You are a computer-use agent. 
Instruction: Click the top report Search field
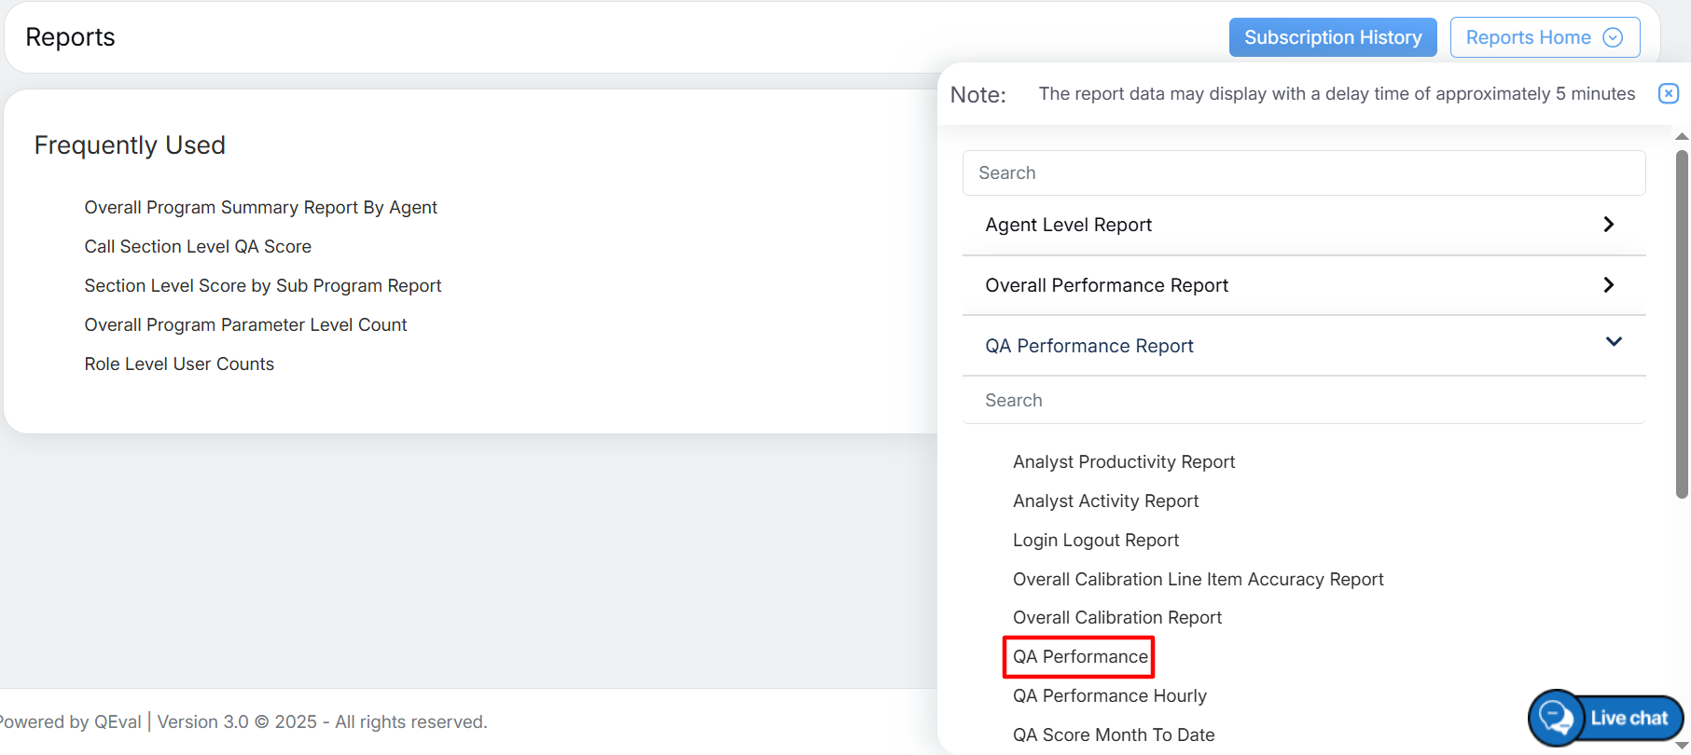[1303, 173]
